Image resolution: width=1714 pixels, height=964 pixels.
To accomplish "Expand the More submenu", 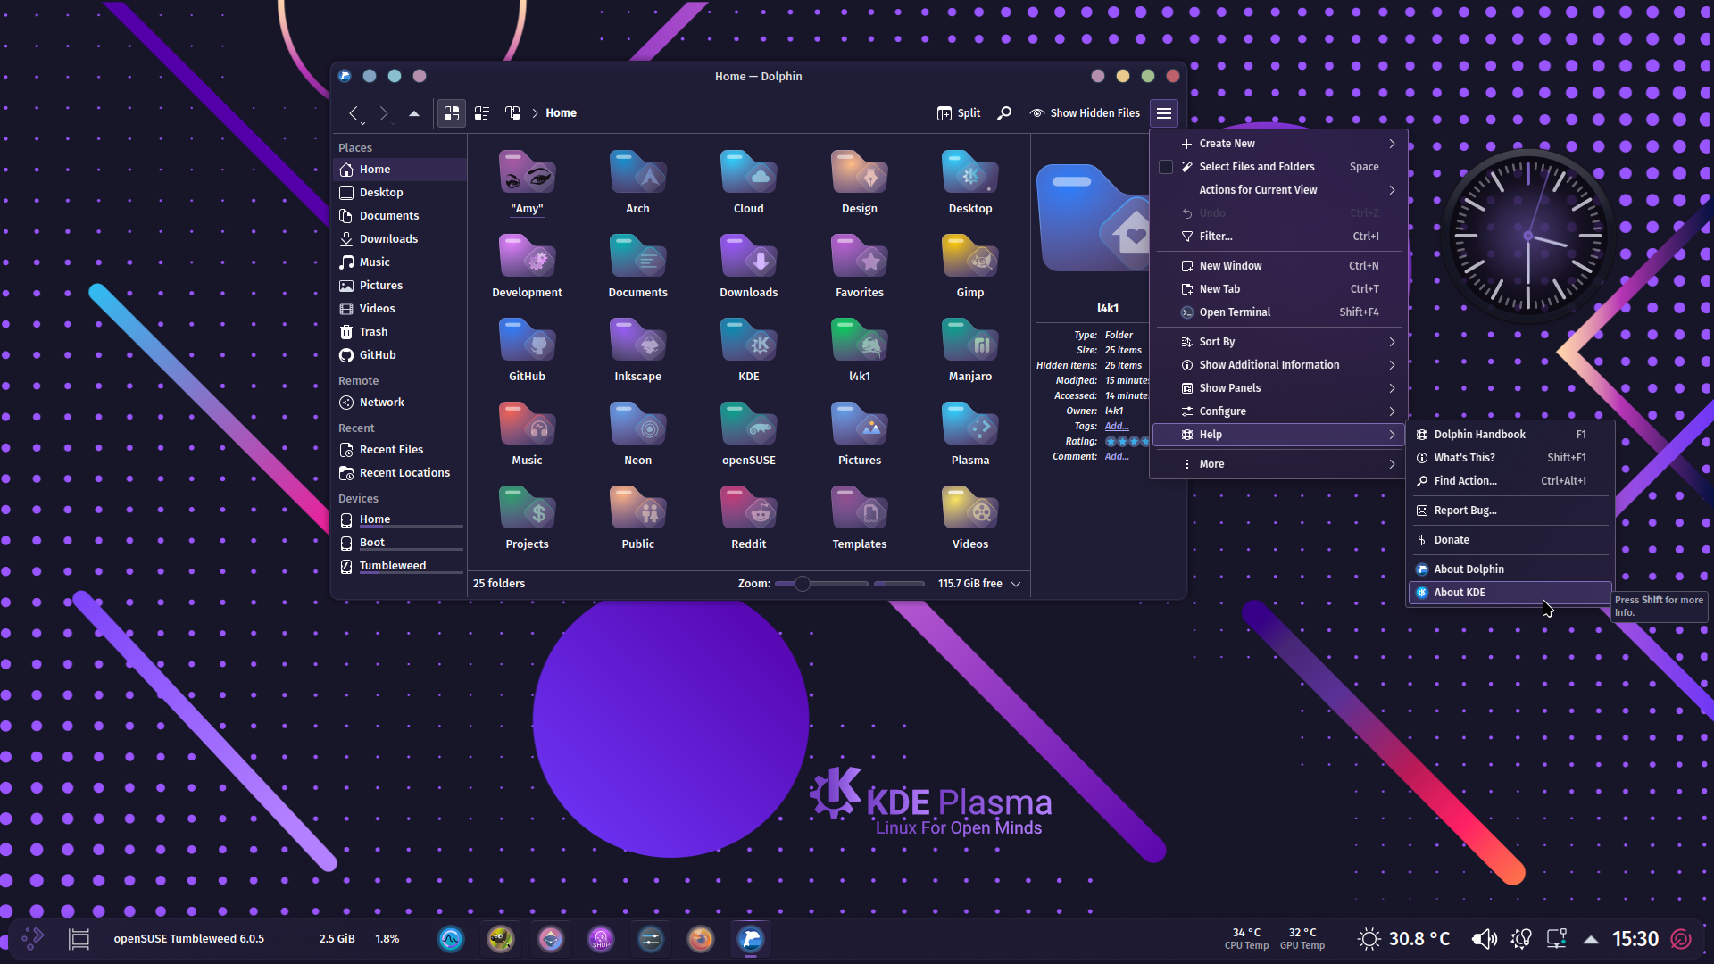I will [x=1280, y=464].
